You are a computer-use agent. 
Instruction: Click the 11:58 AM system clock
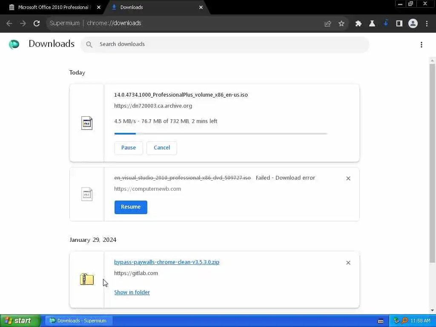pyautogui.click(x=420, y=321)
